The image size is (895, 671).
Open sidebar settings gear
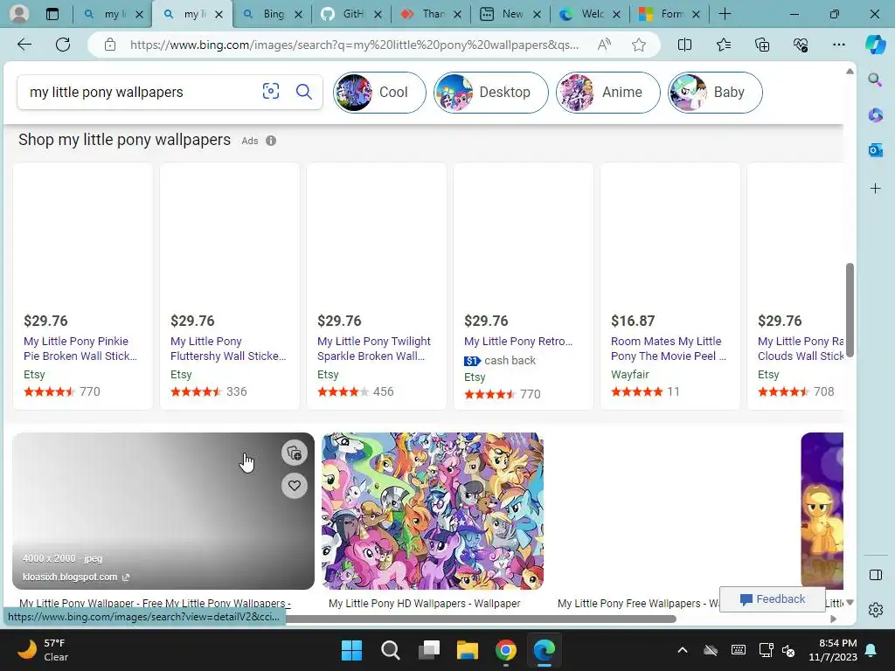875,610
